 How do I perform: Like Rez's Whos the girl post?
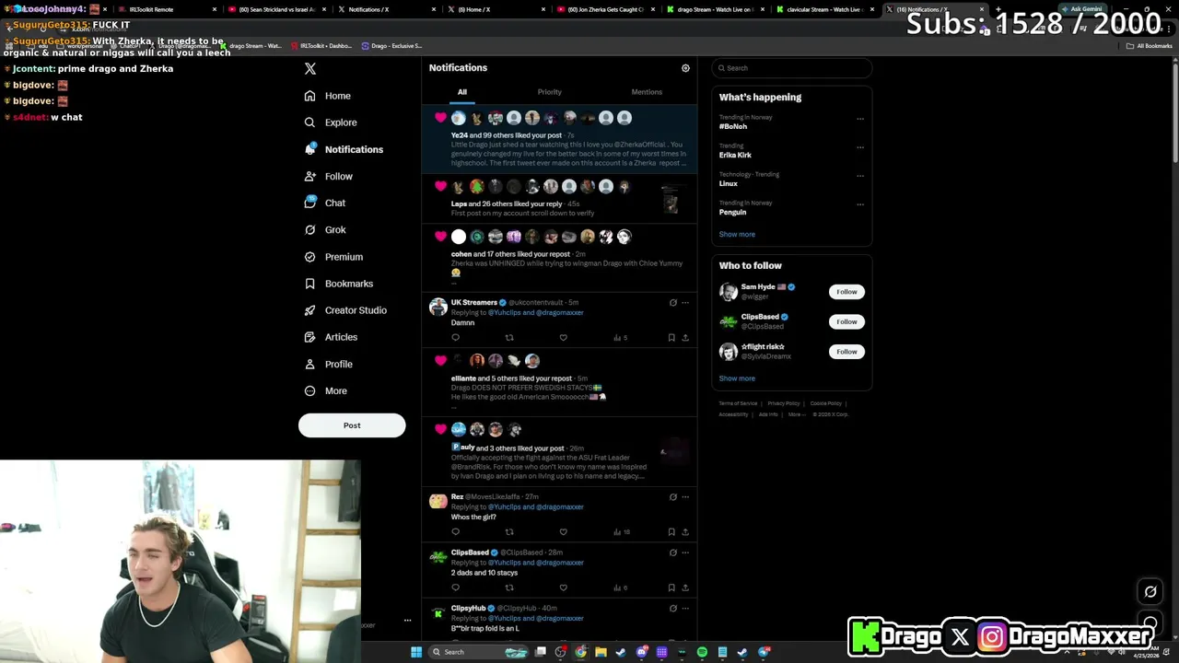563,532
